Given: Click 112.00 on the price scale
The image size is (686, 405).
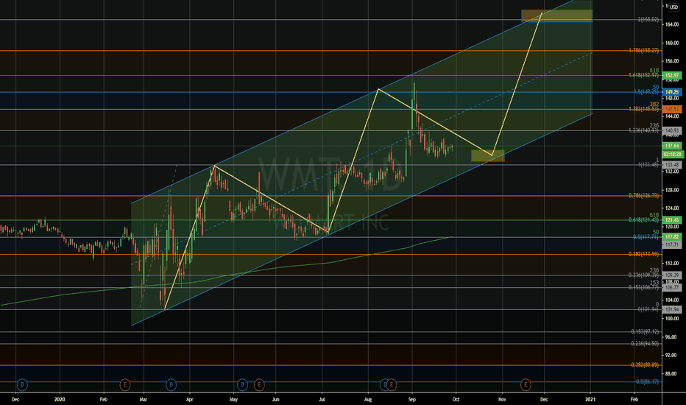Looking at the screenshot, I should pyautogui.click(x=672, y=264).
